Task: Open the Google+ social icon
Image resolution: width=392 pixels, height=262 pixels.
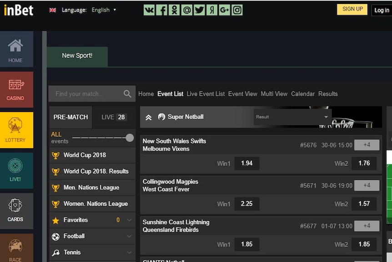Action: click(224, 10)
